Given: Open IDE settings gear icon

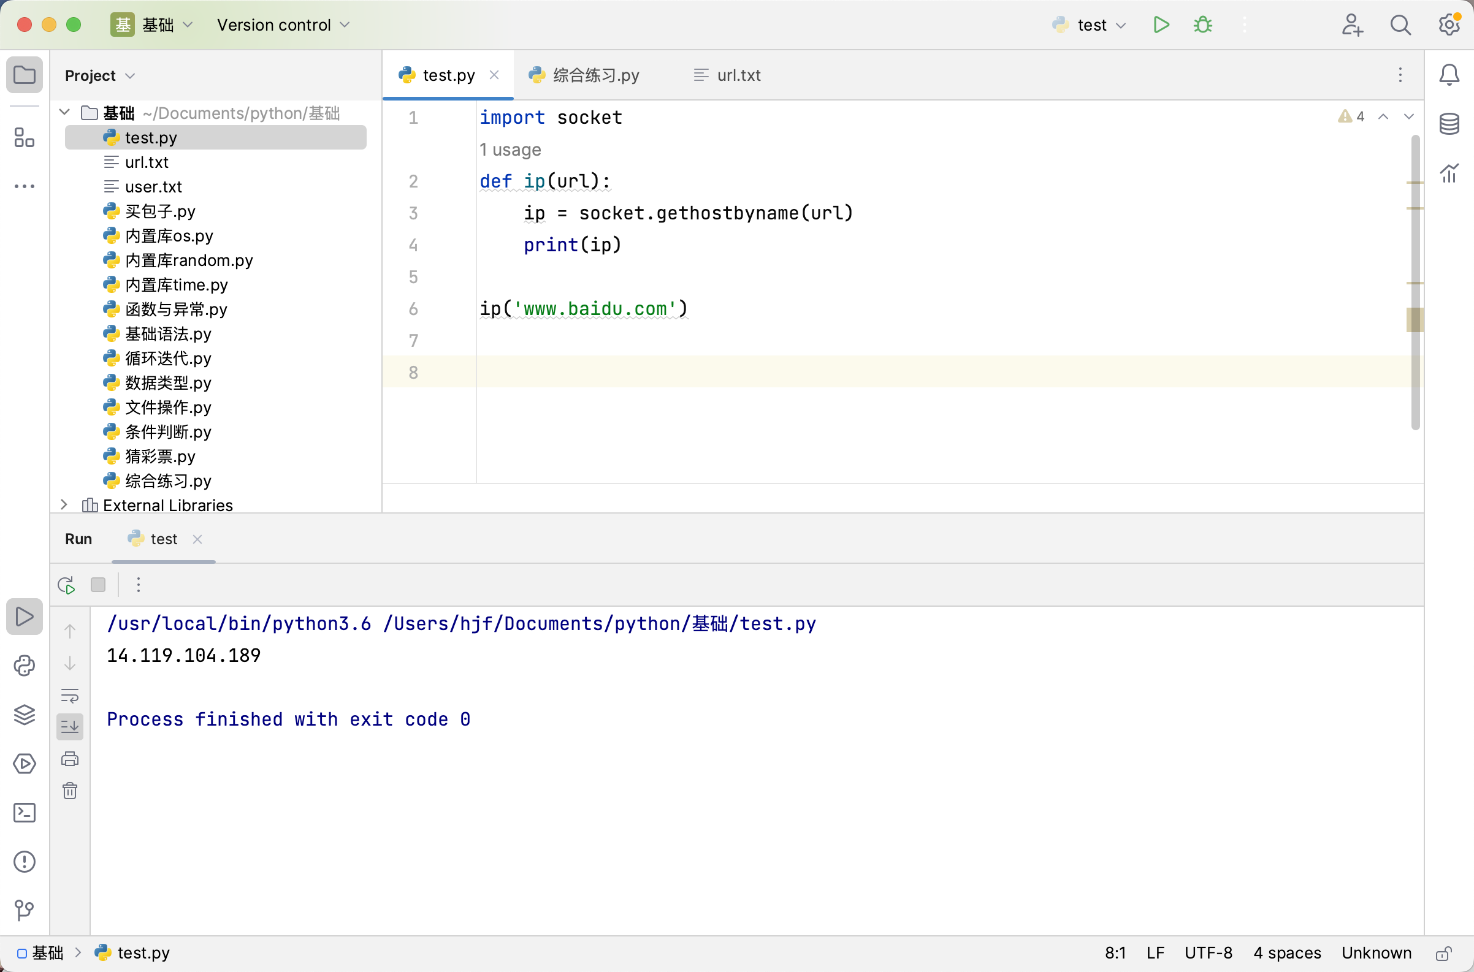Looking at the screenshot, I should (1449, 25).
